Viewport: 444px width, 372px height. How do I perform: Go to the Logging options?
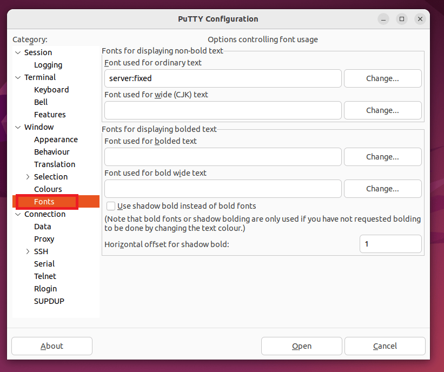pyautogui.click(x=48, y=65)
